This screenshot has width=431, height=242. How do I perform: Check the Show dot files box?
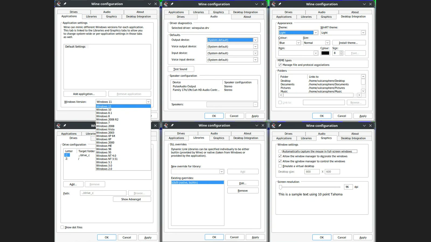coord(62,227)
